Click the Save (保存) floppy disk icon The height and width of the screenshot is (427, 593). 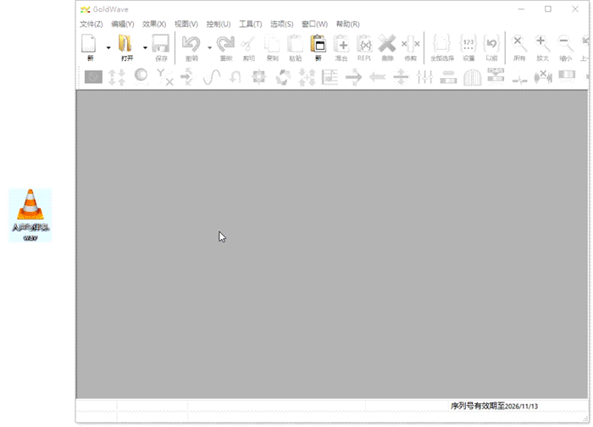click(161, 44)
